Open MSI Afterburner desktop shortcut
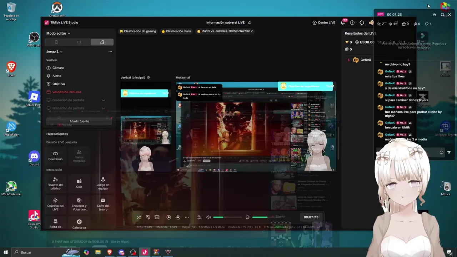The image size is (457, 257). (x=11, y=188)
